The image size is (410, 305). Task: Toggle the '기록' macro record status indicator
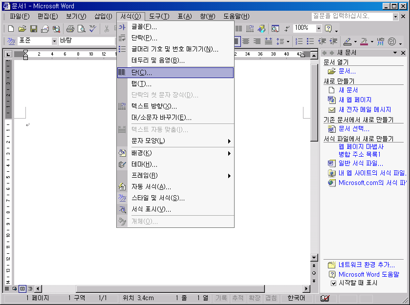tap(221, 298)
